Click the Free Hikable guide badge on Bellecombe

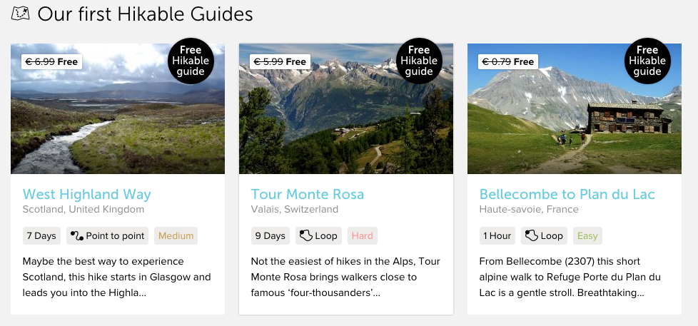(x=647, y=61)
